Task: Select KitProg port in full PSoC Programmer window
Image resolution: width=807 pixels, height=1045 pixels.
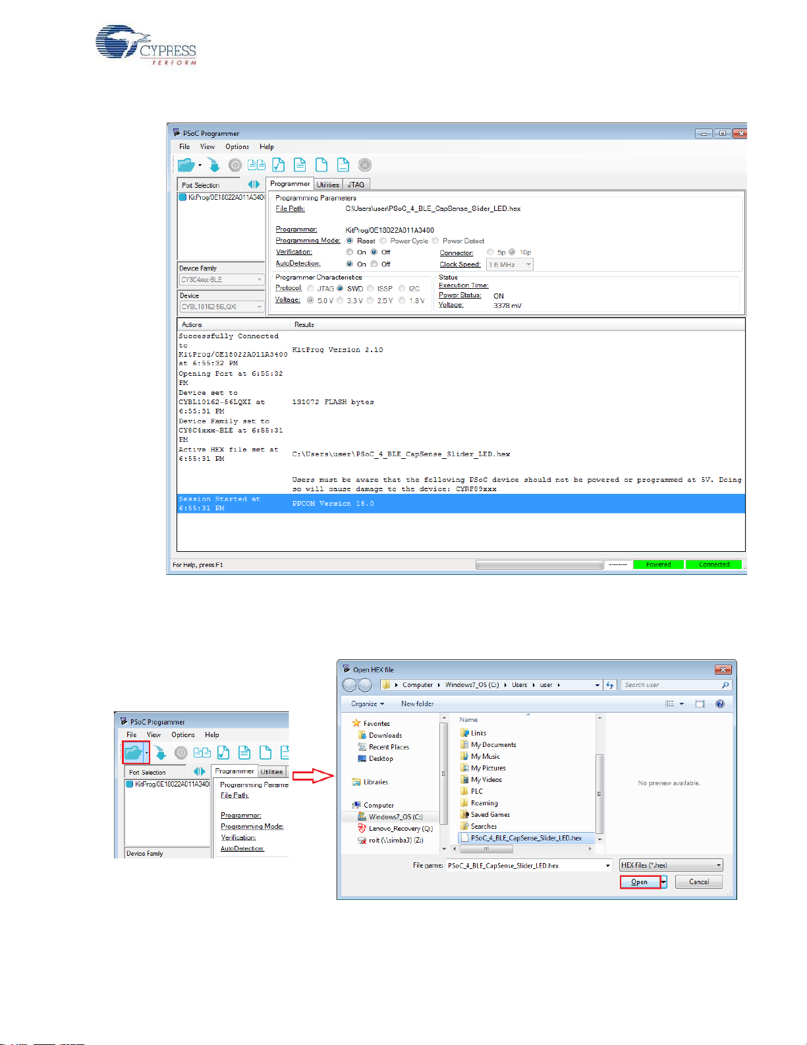Action: tap(222, 197)
